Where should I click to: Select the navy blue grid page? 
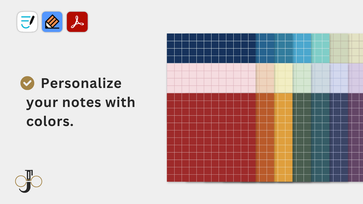pyautogui.click(x=211, y=48)
